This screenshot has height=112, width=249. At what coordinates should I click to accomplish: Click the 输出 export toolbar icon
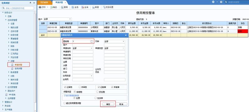click(52, 7)
